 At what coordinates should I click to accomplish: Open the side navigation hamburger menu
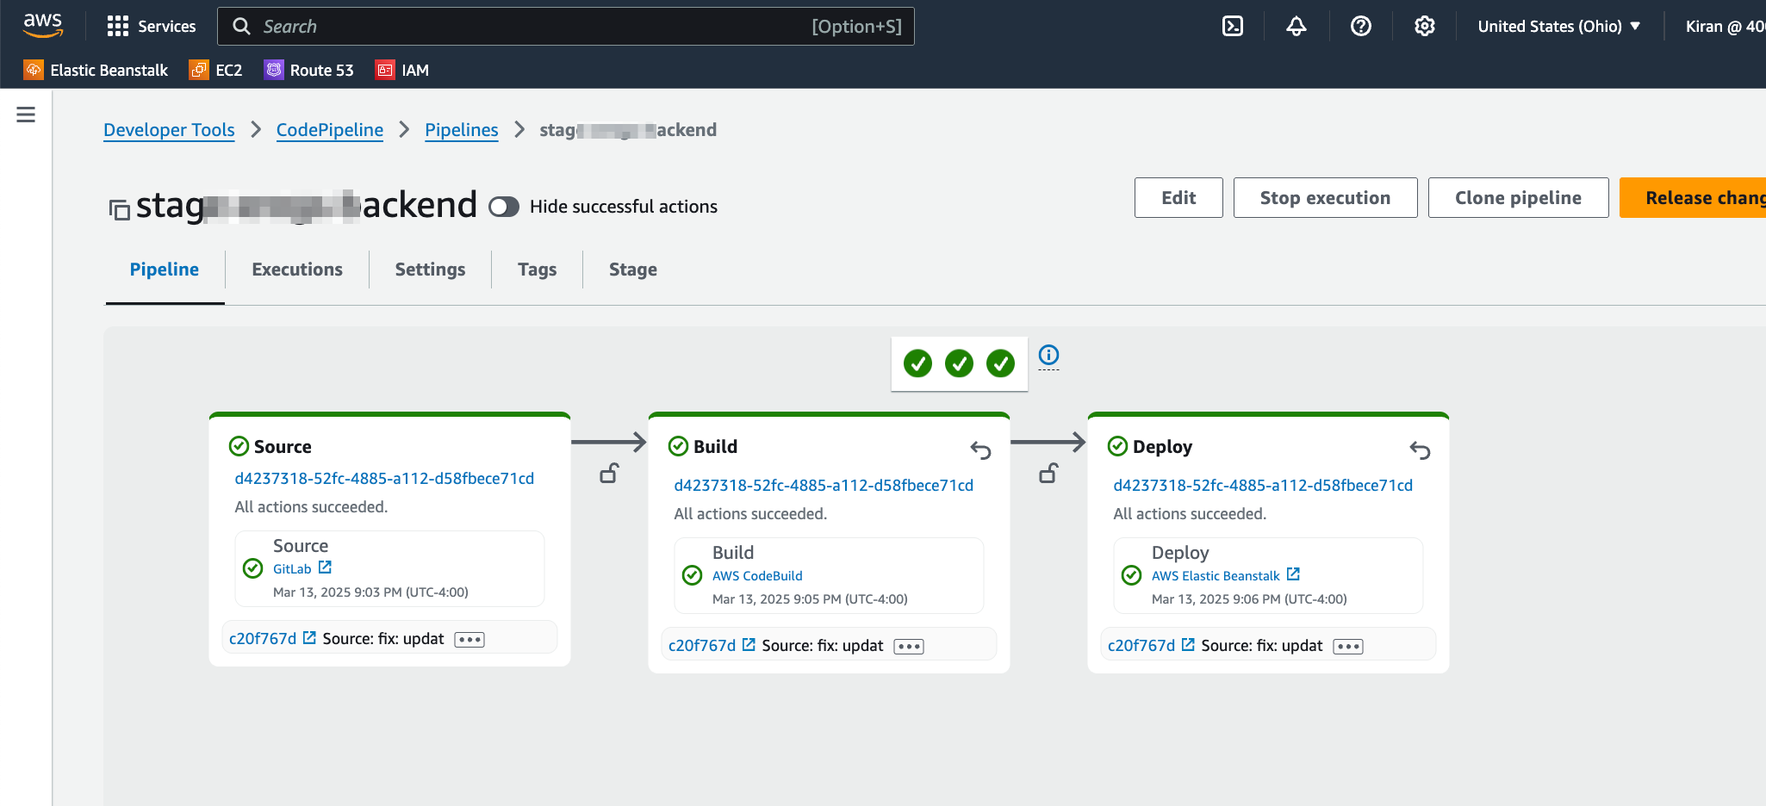tap(26, 115)
